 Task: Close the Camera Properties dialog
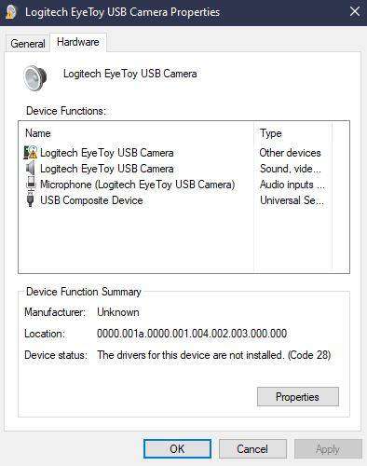[355, 12]
